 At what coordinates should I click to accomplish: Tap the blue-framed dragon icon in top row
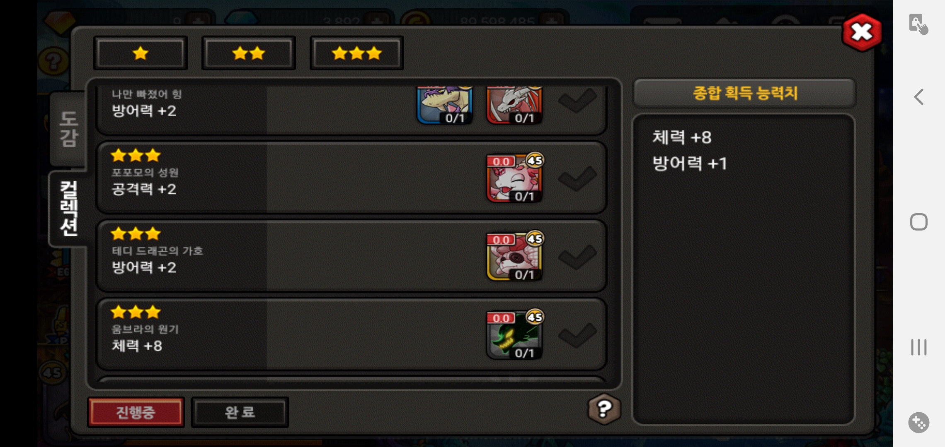445,105
